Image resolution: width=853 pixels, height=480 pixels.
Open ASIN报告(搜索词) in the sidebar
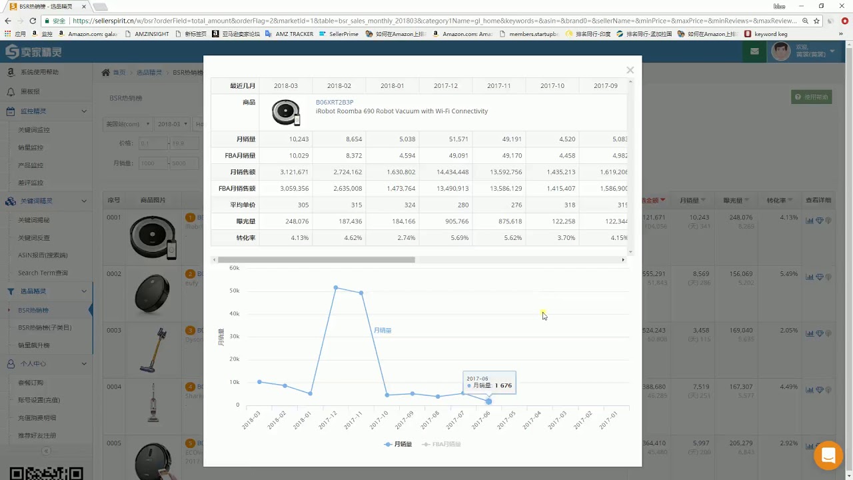43,255
